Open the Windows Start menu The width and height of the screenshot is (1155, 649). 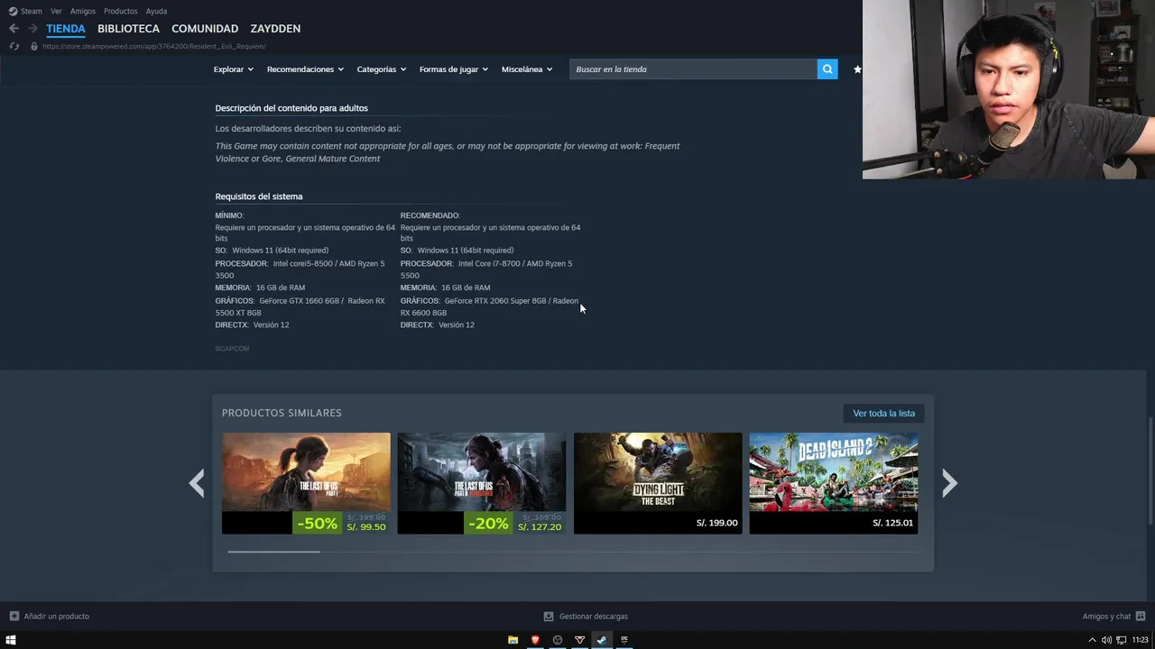tap(11, 640)
